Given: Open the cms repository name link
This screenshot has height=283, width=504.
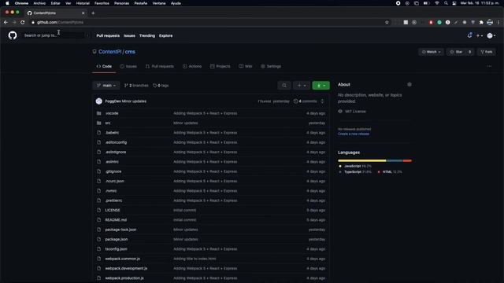Looking at the screenshot, I should pos(130,52).
